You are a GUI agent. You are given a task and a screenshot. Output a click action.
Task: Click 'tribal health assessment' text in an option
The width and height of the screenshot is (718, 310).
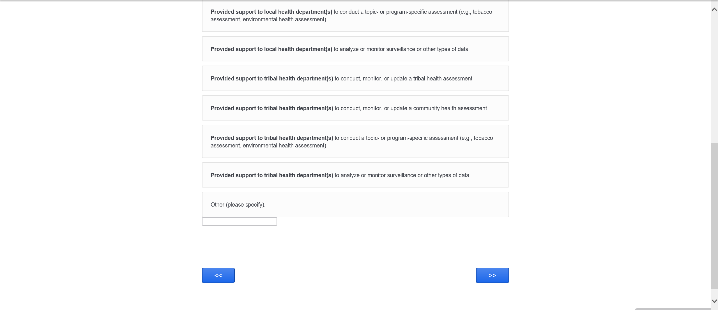[443, 78]
